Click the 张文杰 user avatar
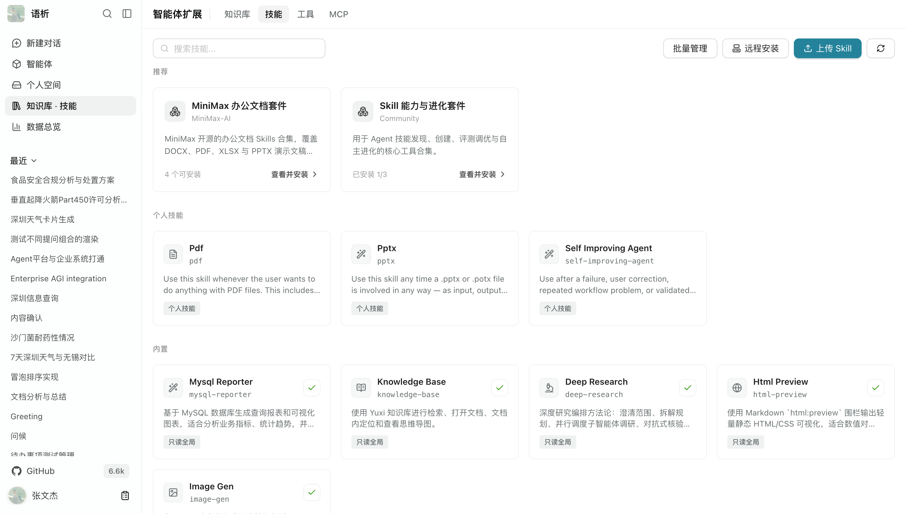This screenshot has height=514, width=906. coord(17,495)
